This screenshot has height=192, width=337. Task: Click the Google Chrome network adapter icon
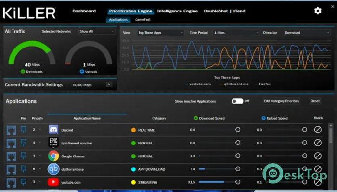[11, 156]
